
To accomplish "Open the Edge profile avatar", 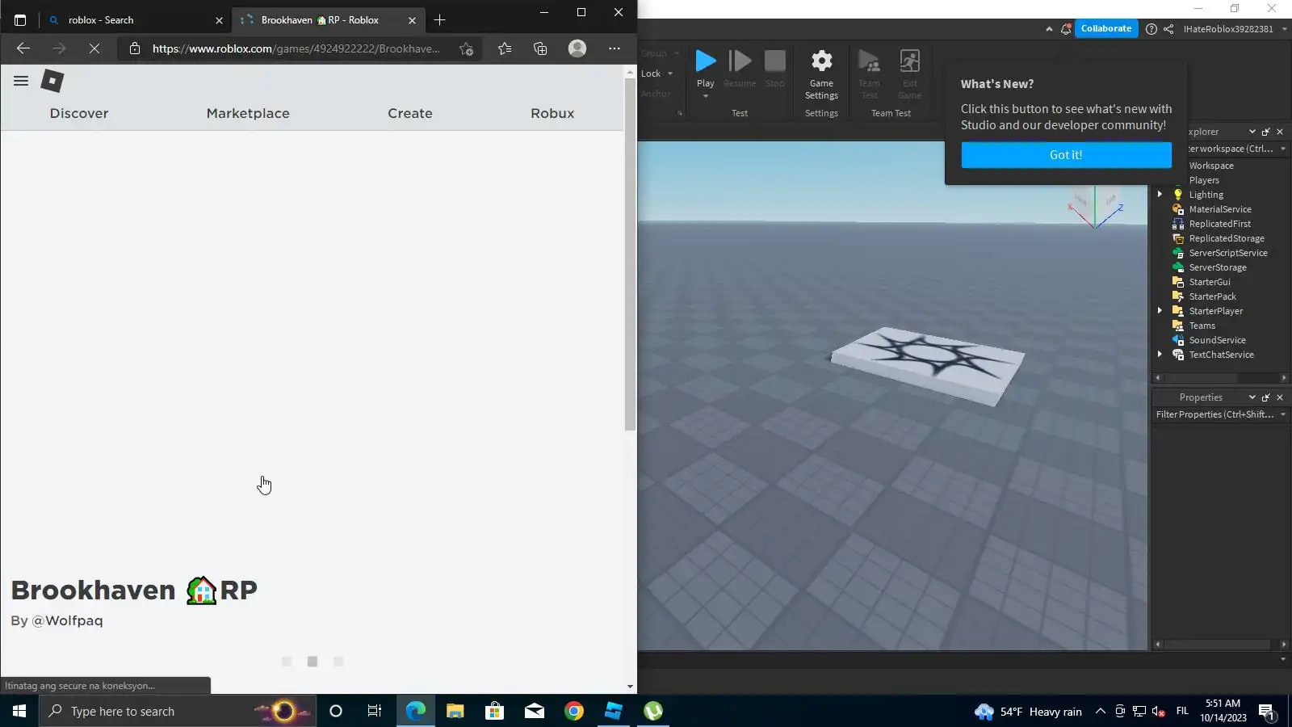I will (577, 48).
